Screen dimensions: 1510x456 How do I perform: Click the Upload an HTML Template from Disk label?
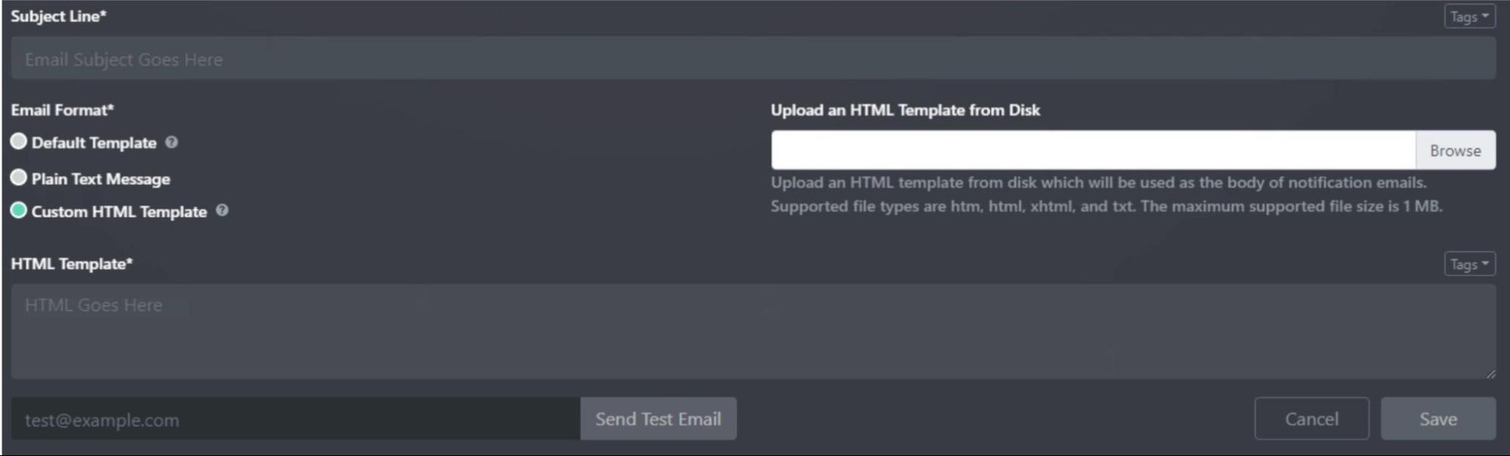pyautogui.click(x=904, y=110)
